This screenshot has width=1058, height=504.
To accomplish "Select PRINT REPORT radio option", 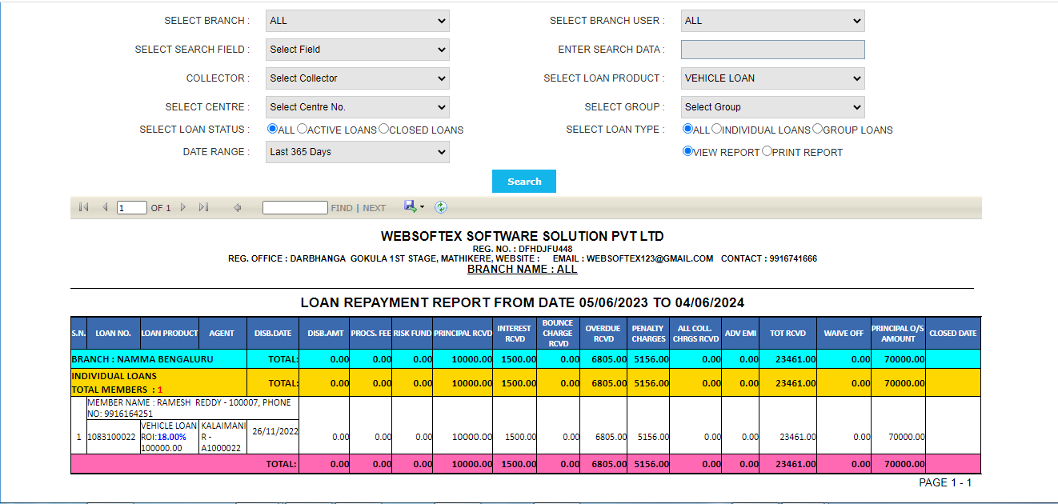I will 767,151.
